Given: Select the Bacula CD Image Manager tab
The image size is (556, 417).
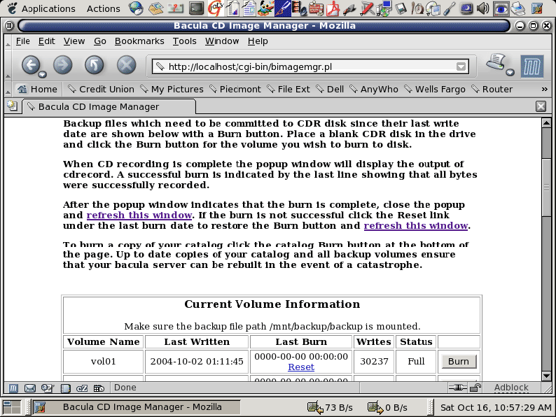Looking at the screenshot, I should [98, 107].
